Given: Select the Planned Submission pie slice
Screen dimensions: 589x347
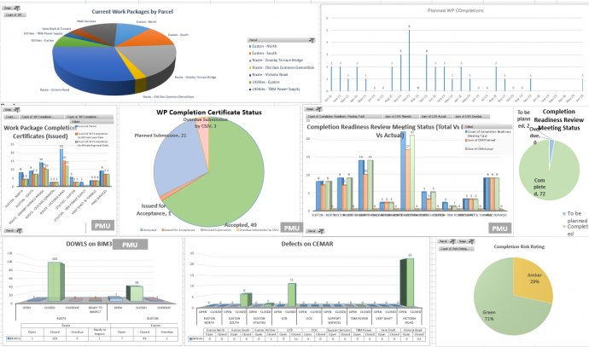Looking at the screenshot, I should 158,162.
